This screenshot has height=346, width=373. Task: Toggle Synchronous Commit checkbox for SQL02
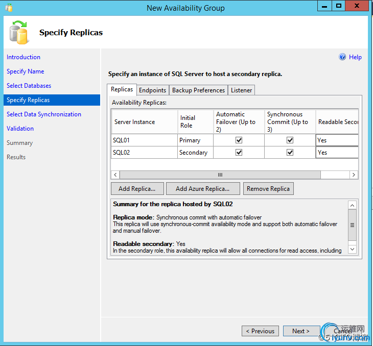click(290, 152)
